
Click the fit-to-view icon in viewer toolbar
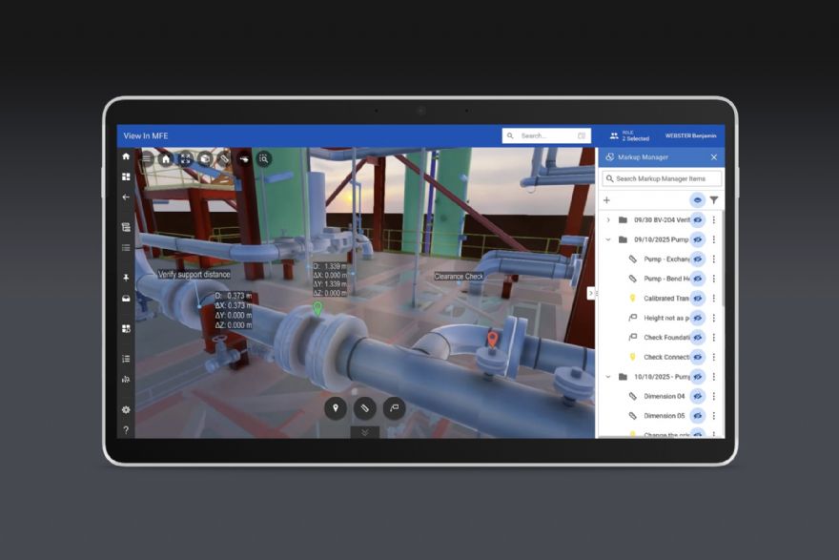[185, 159]
